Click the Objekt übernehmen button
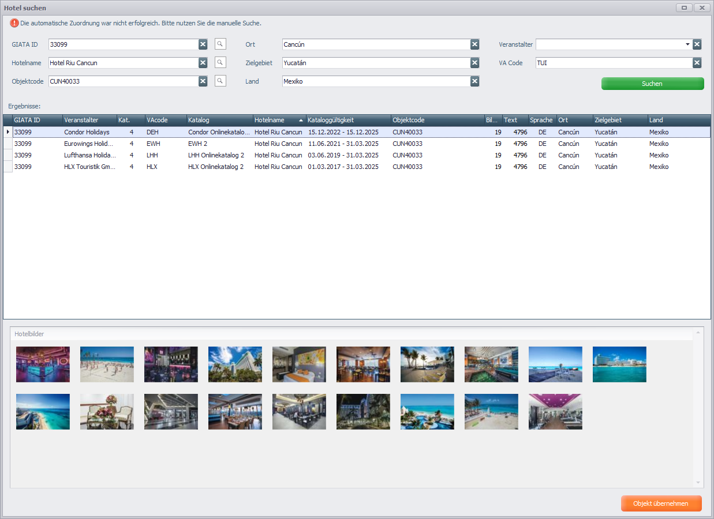This screenshot has width=714, height=519. point(661,503)
